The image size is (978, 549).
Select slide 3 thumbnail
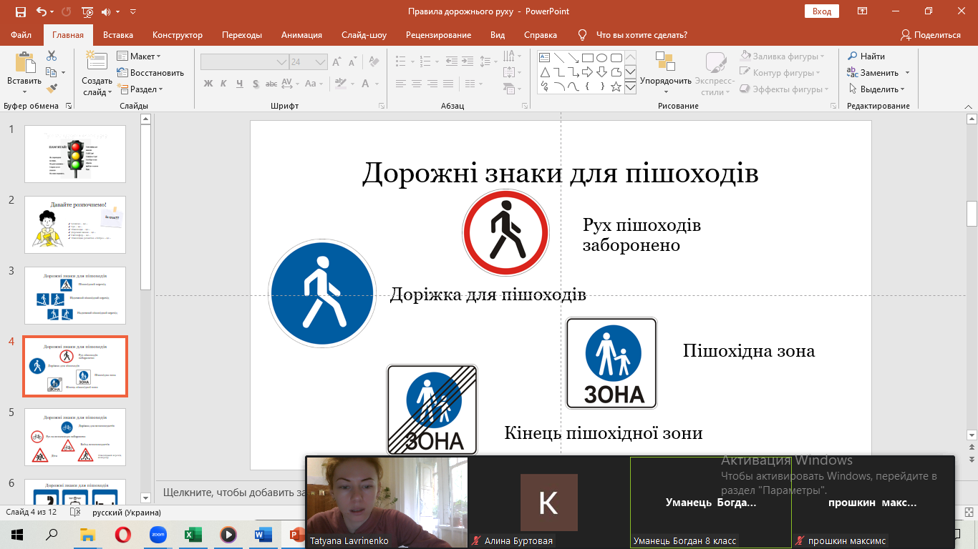(75, 295)
